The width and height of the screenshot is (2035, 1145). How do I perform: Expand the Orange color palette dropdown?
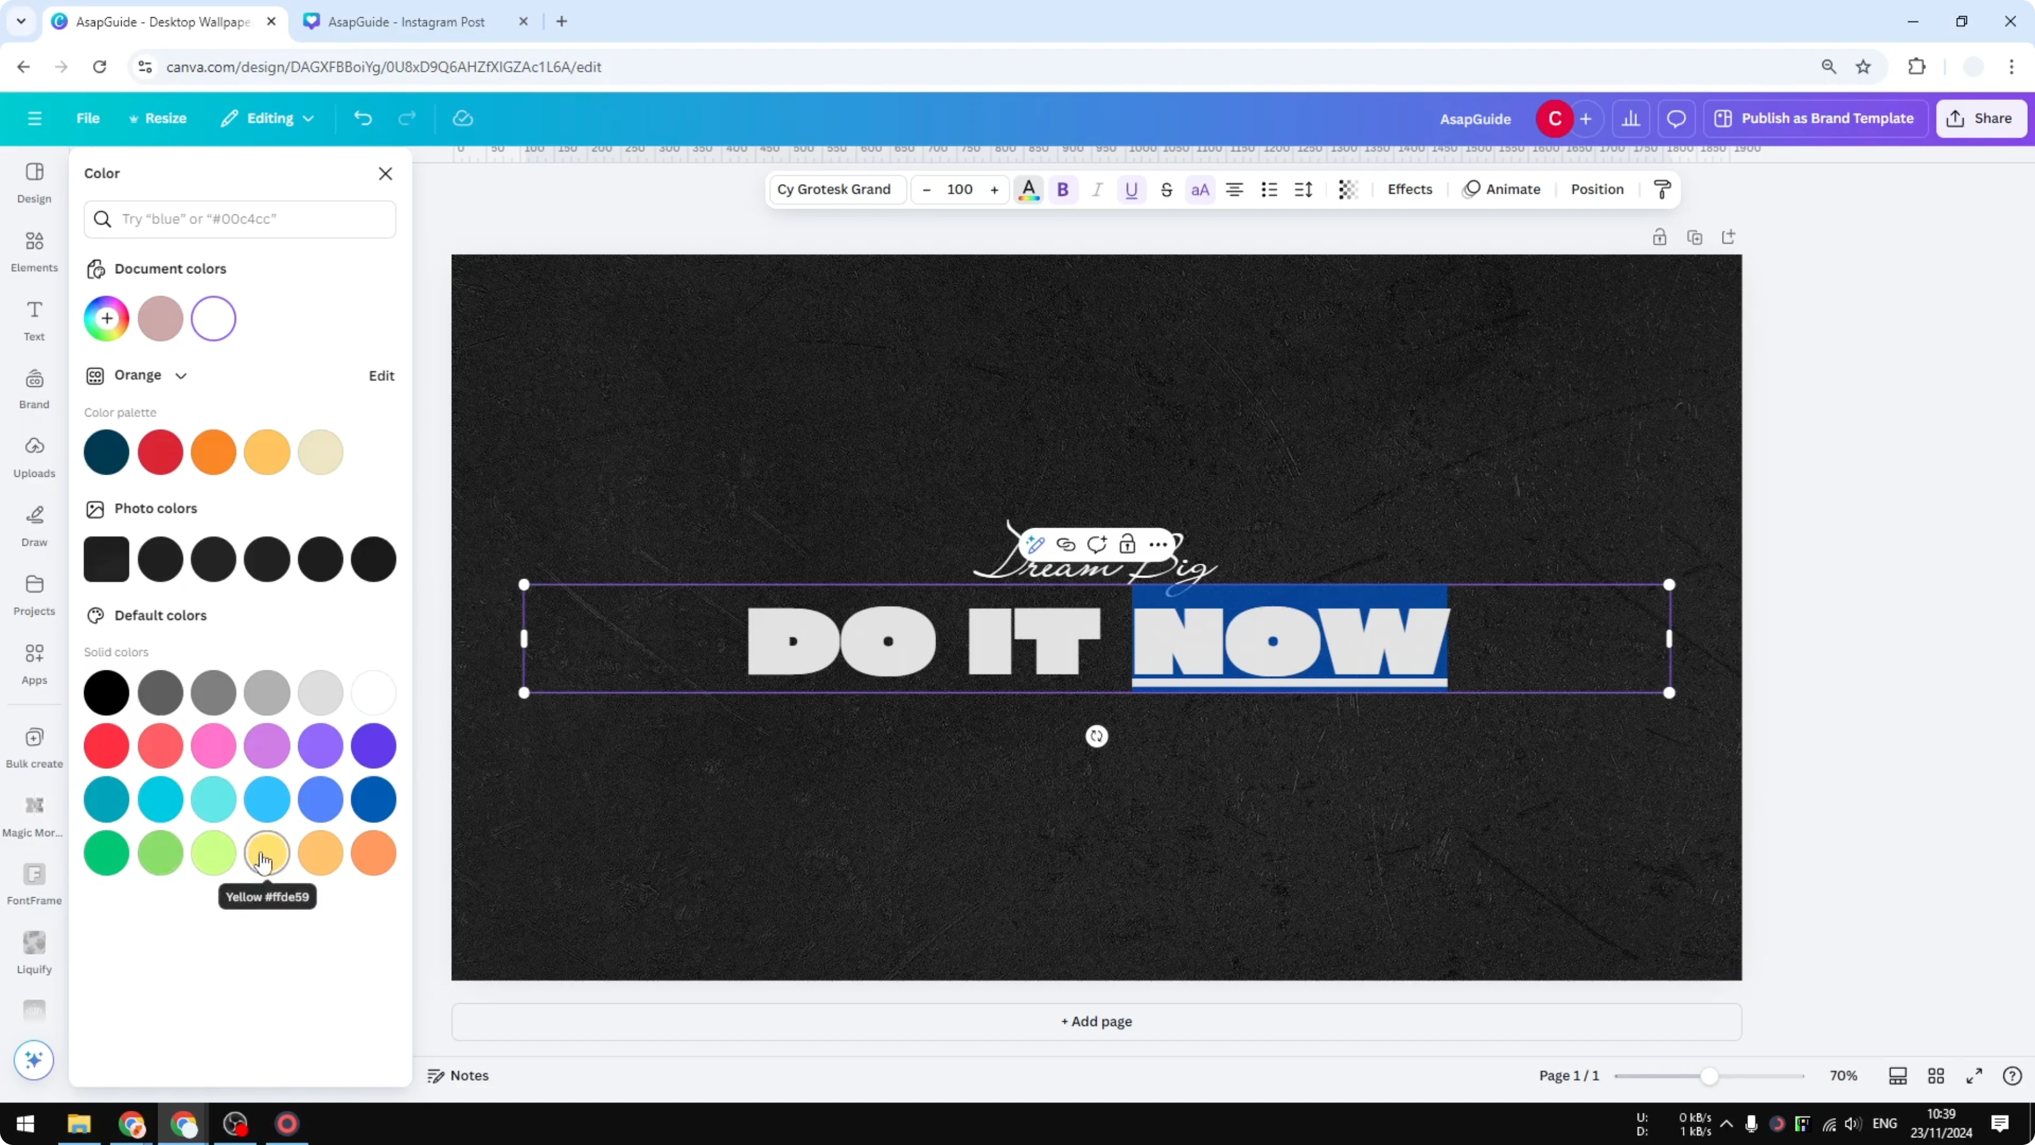pyautogui.click(x=181, y=376)
